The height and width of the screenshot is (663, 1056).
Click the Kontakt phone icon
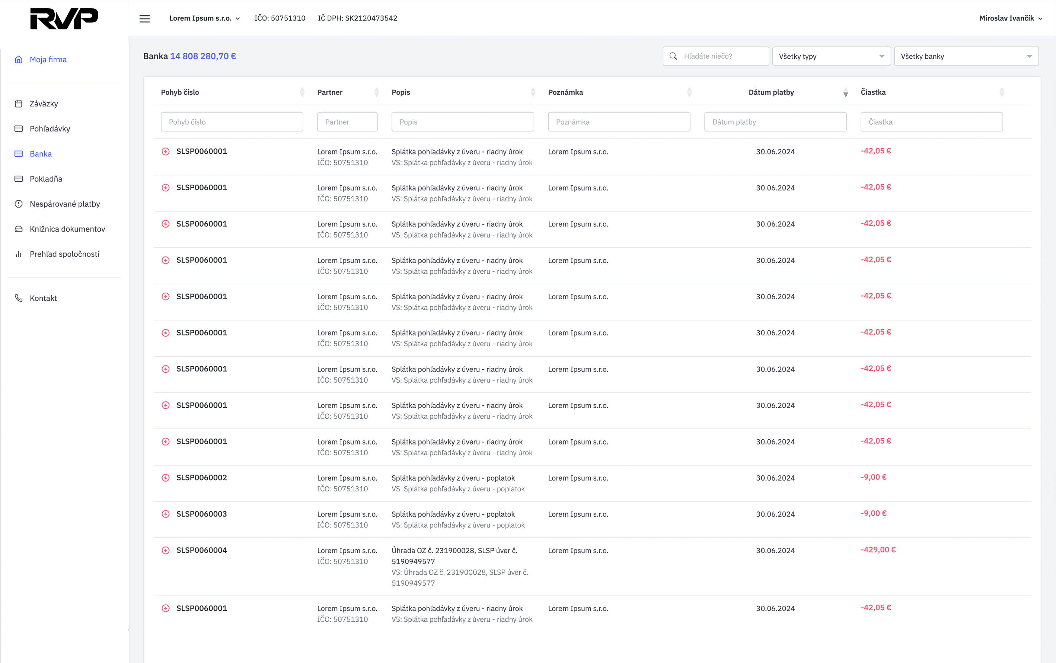coord(18,298)
